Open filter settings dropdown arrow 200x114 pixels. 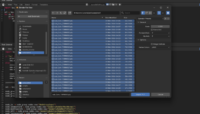(x=163, y=13)
